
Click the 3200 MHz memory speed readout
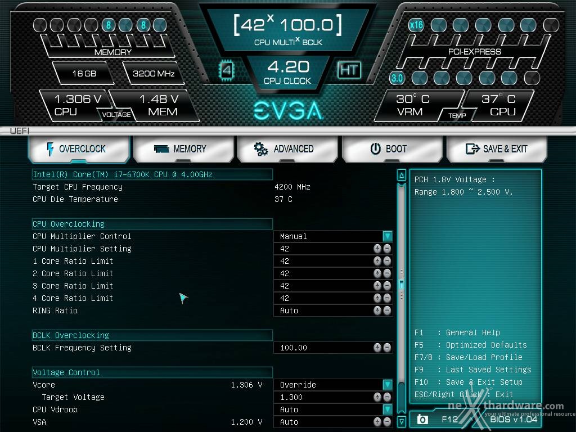pos(154,74)
